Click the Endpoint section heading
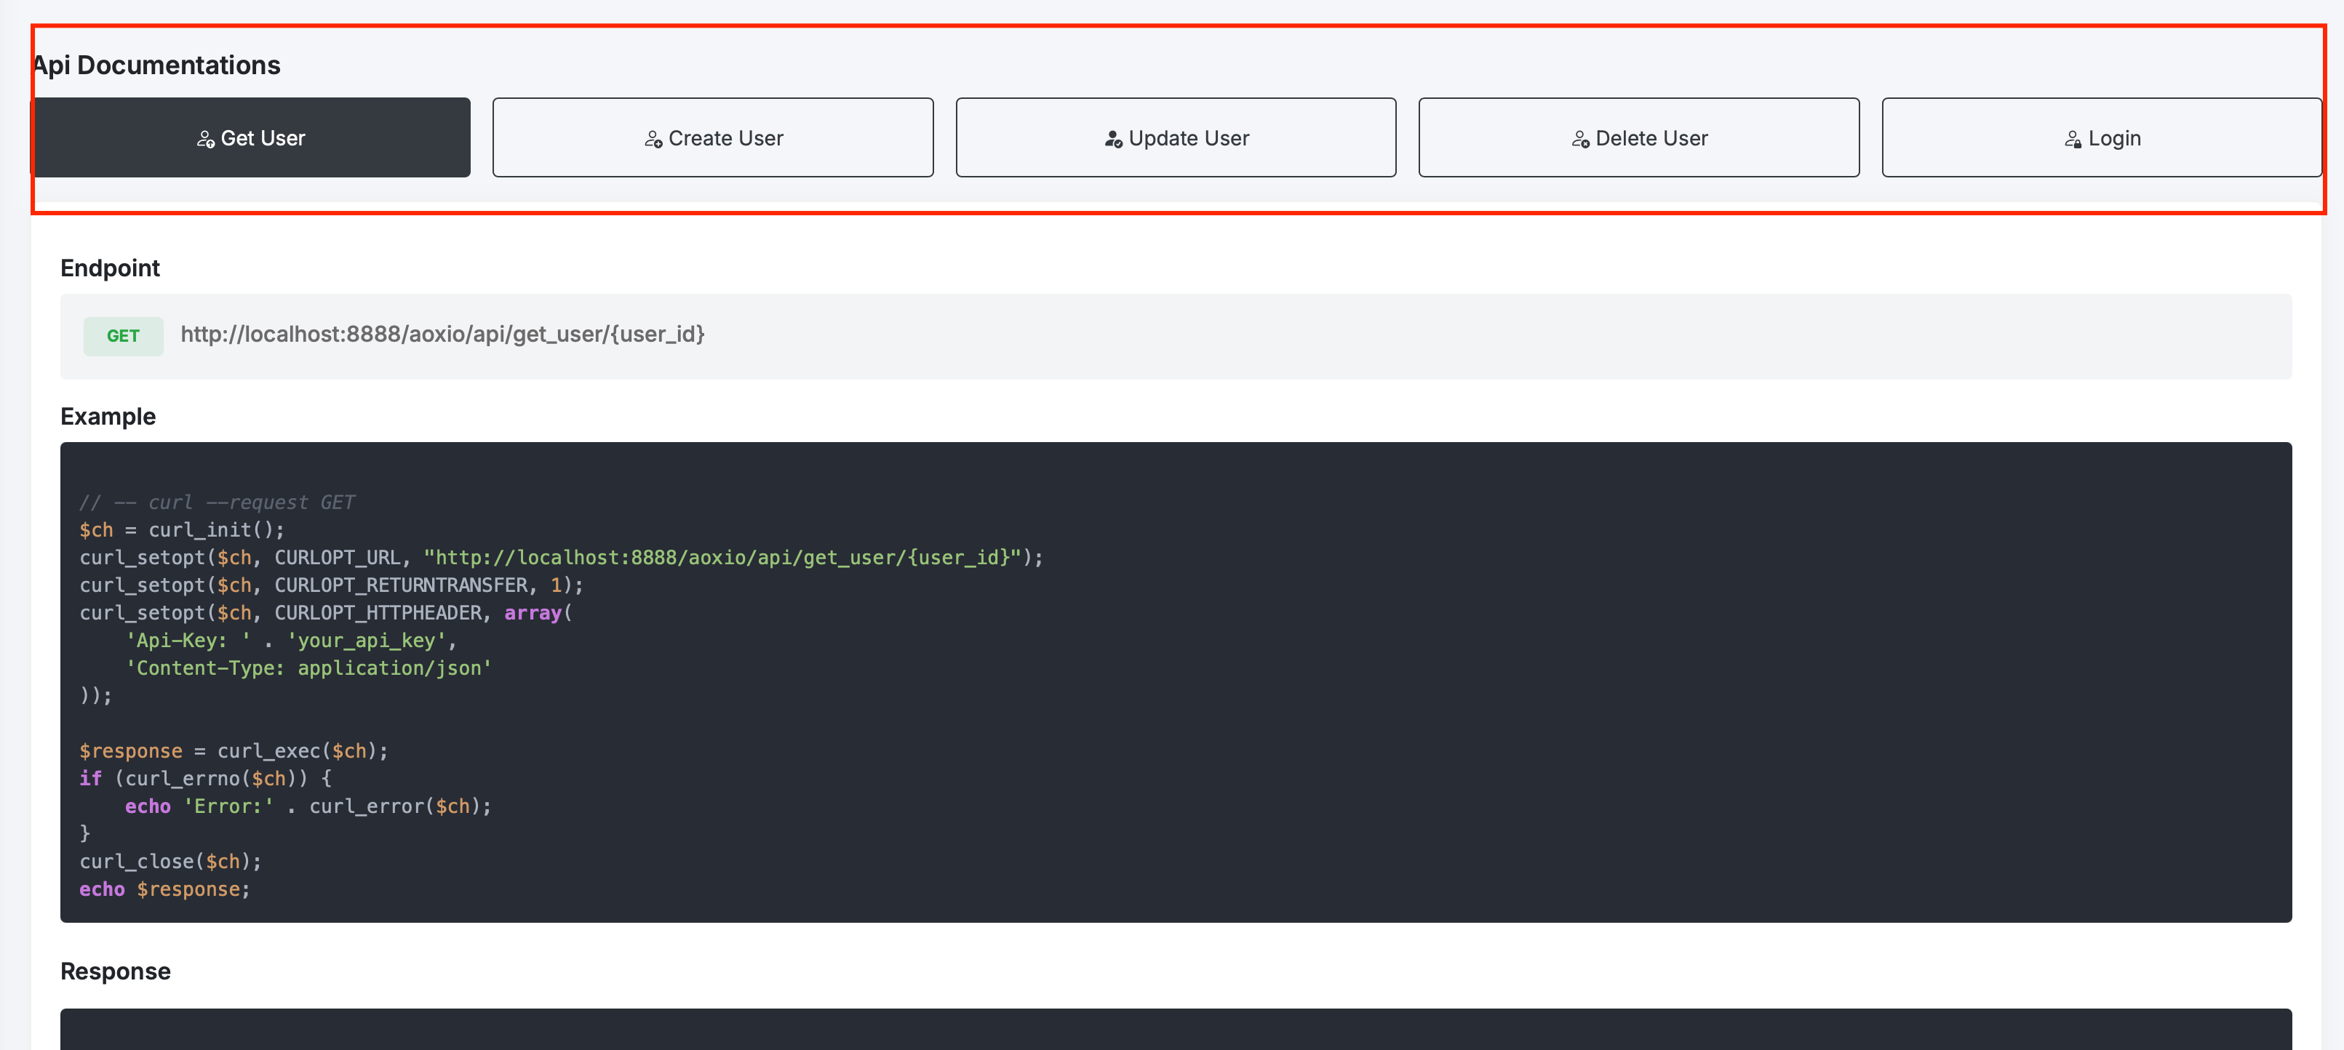The image size is (2344, 1050). coord(110,268)
